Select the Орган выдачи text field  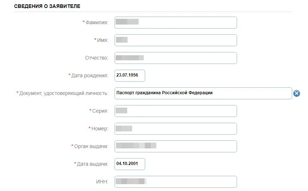[x=175, y=146]
